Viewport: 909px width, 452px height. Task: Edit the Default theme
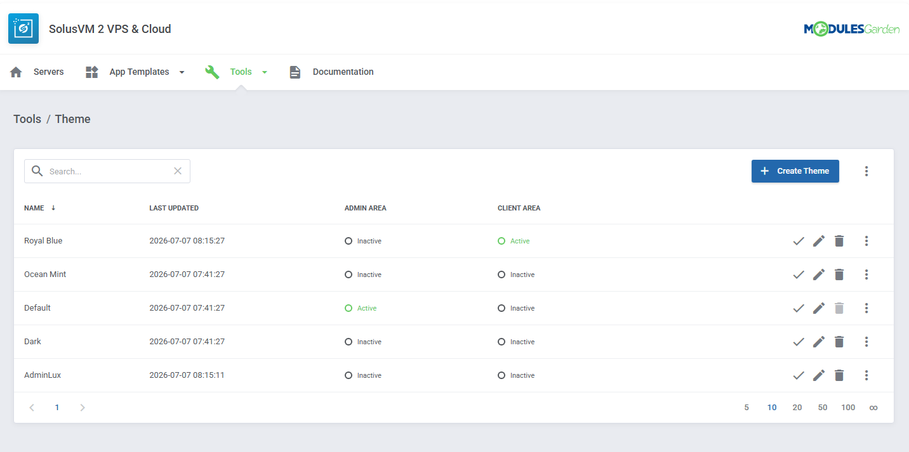coord(819,308)
